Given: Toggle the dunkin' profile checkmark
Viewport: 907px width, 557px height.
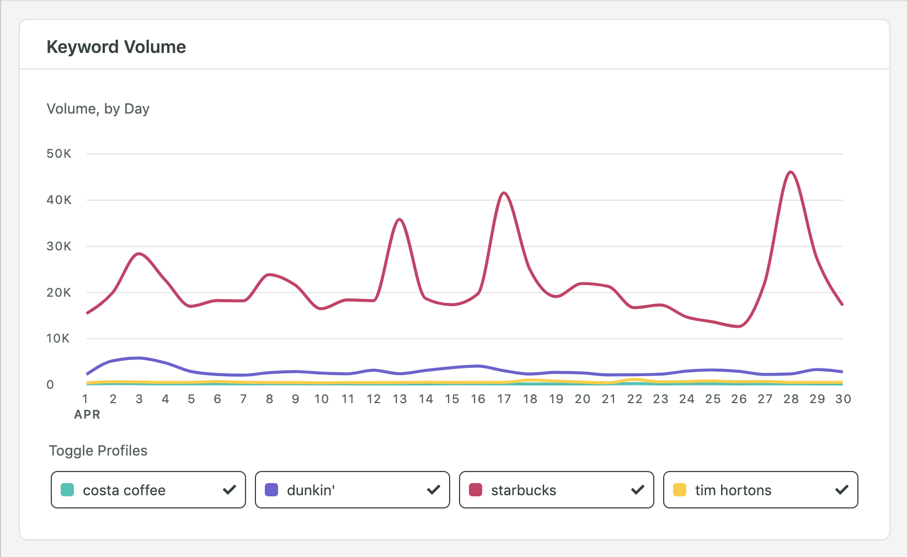Looking at the screenshot, I should tap(434, 490).
